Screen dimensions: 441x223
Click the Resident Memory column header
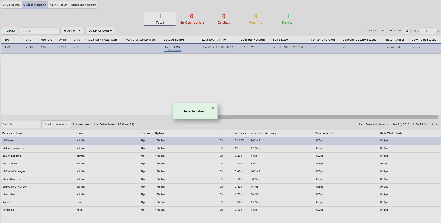point(263,133)
